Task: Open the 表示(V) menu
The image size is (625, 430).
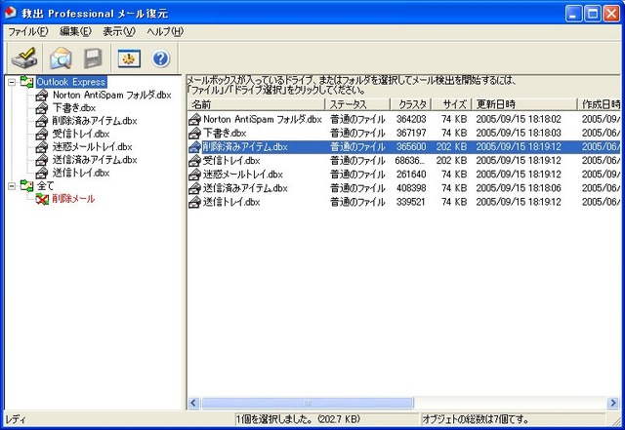Action: (119, 31)
